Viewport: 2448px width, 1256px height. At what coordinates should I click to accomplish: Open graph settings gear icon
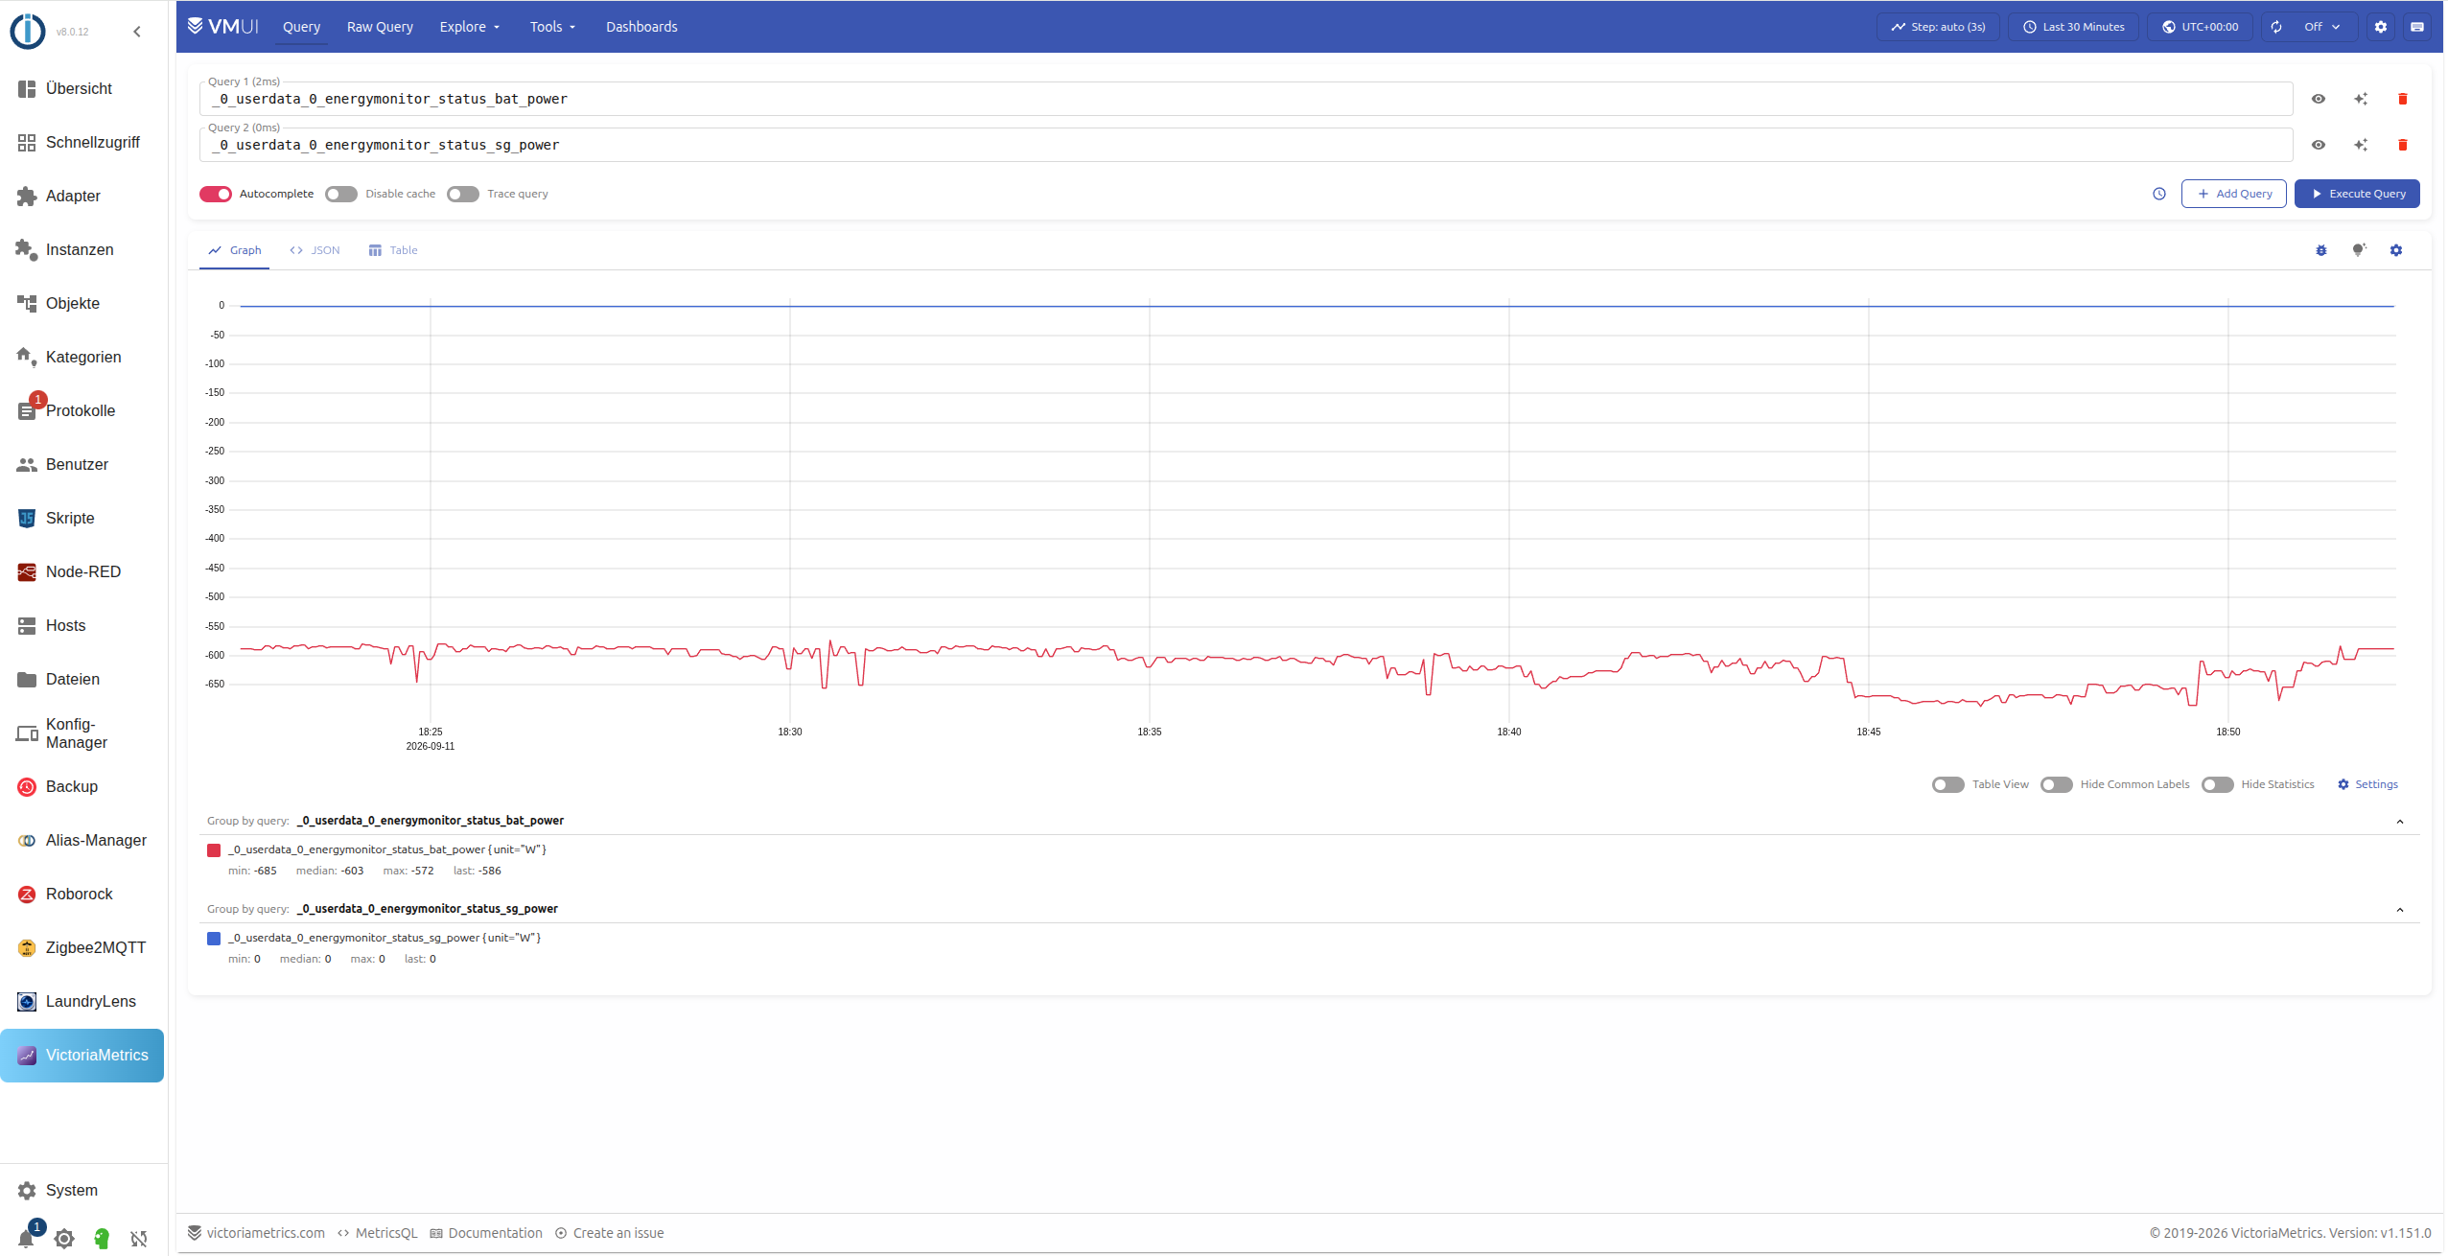coord(2395,250)
